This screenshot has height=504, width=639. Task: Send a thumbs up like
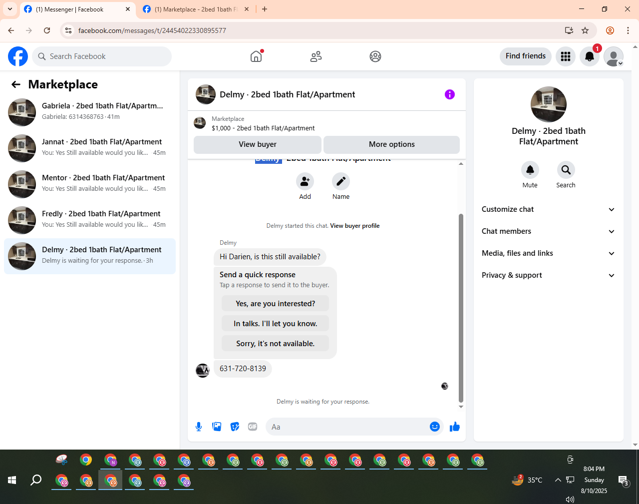[455, 427]
